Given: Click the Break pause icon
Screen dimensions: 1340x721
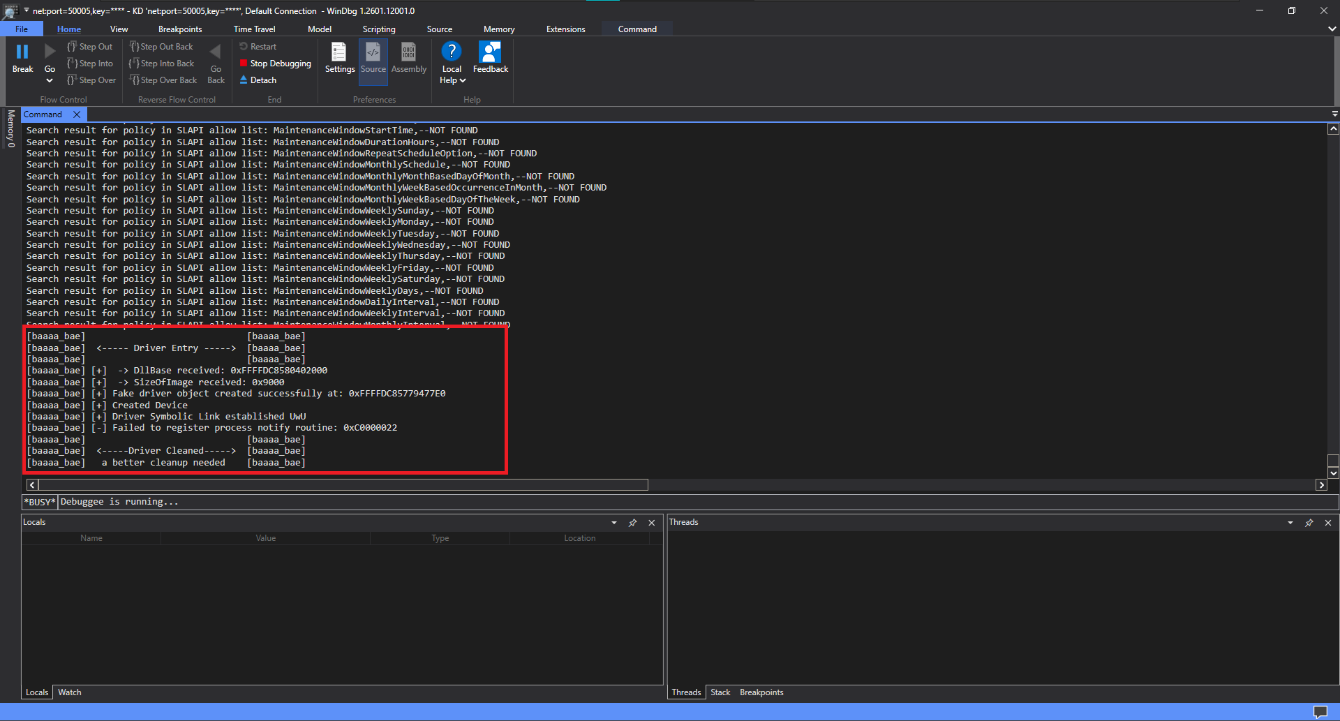Looking at the screenshot, I should [22, 52].
